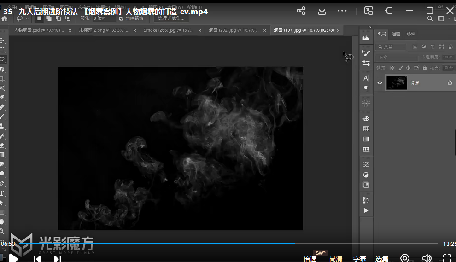
Task: Select the Path Selection tool
Action: click(x=2, y=203)
